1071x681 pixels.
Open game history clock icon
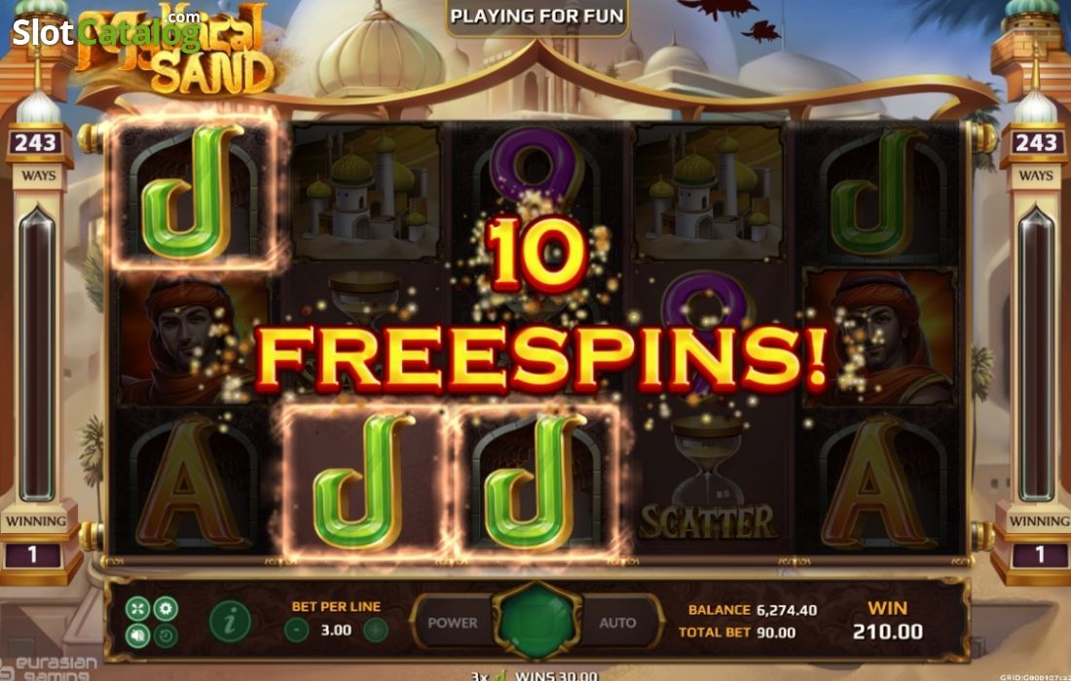pos(166,636)
